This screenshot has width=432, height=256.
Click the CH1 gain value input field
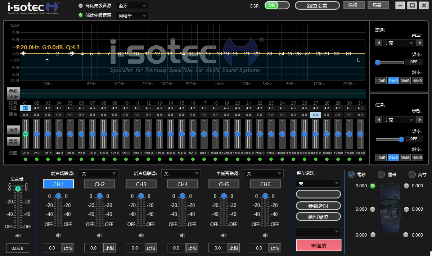coord(52,248)
